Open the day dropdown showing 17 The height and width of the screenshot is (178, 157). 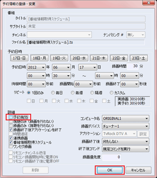pyautogui.click(x=88, y=67)
